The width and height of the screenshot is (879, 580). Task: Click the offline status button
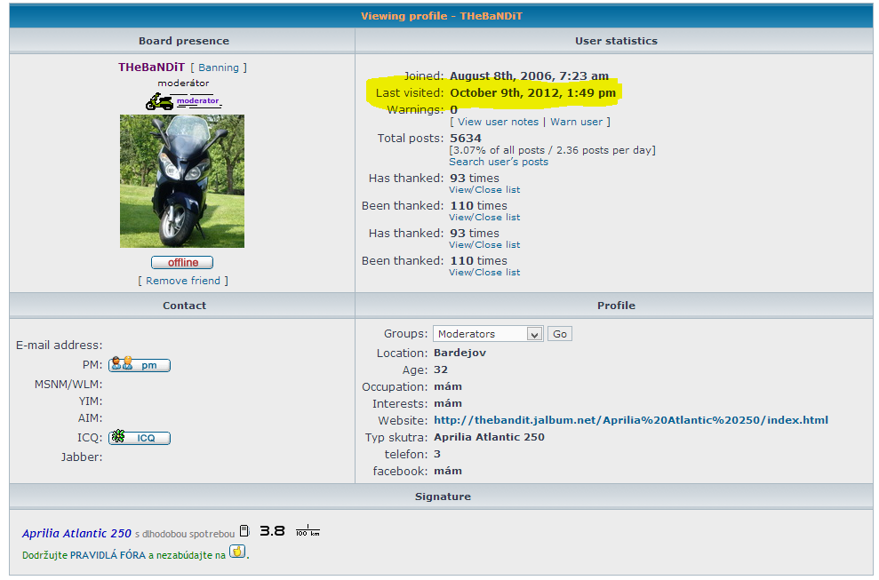[x=182, y=263]
